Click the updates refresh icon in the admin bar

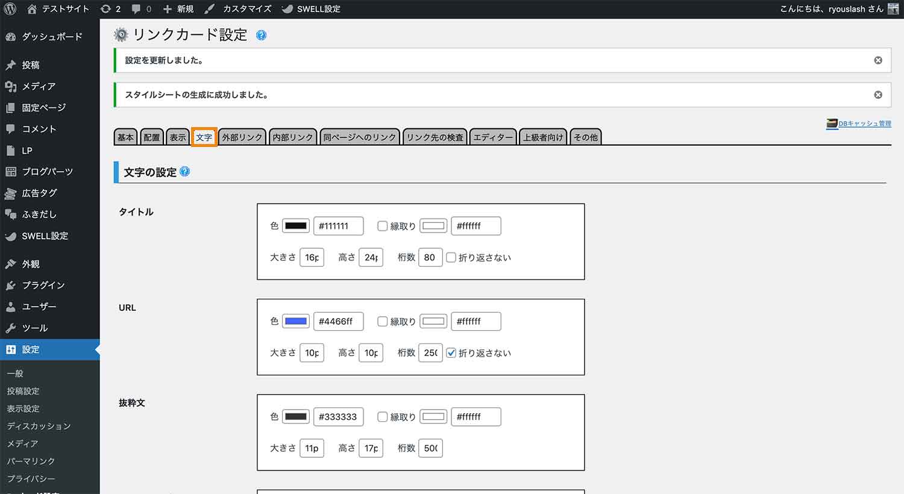pos(106,9)
